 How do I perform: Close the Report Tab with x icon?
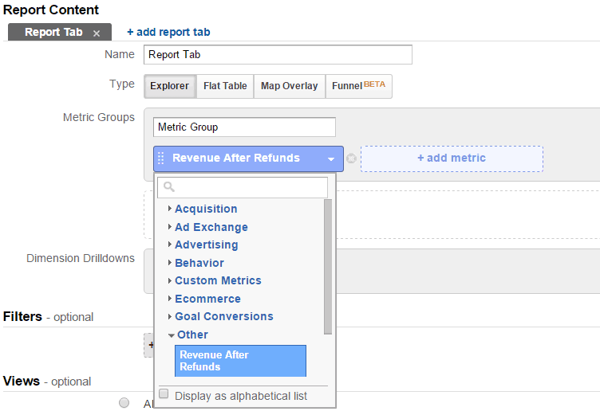97,33
